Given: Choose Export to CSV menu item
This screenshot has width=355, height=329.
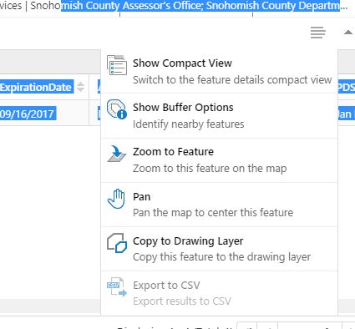Looking at the screenshot, I should pyautogui.click(x=219, y=293).
